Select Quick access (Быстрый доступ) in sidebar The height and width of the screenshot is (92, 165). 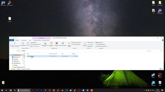(17, 55)
